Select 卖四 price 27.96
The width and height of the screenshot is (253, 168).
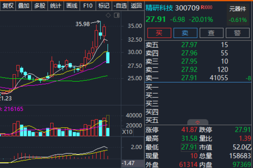[x=189, y=53]
